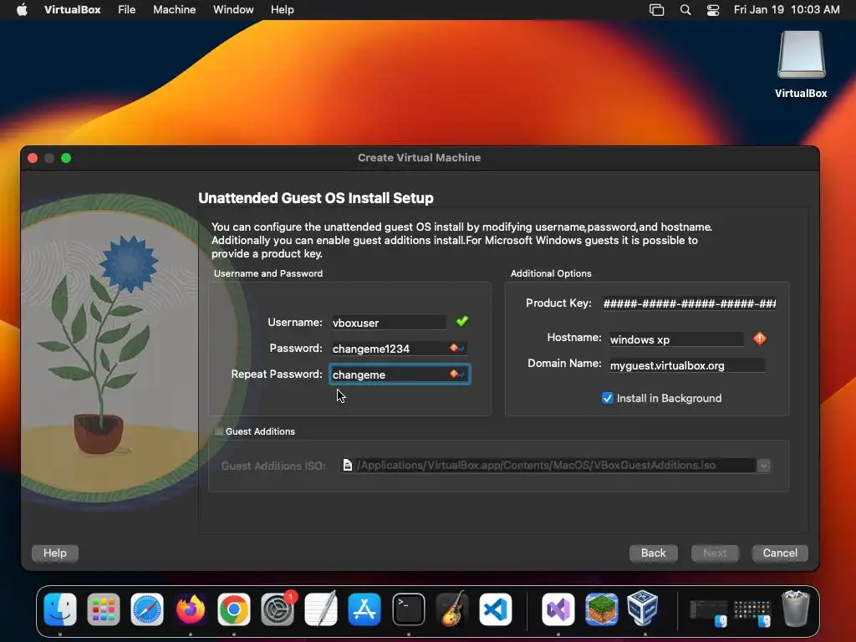The width and height of the screenshot is (856, 642).
Task: Click the warning icon in the Repeat Password field
Action: [454, 374]
